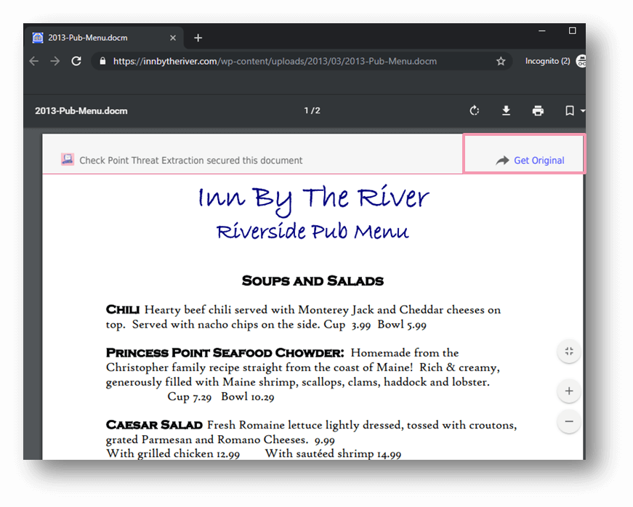The image size is (633, 507).
Task: Click the Fit to page button
Action: point(569,352)
